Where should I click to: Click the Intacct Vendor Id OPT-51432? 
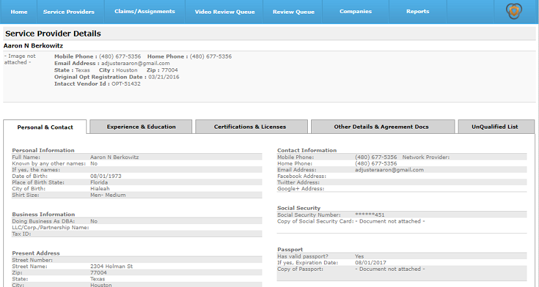point(126,84)
